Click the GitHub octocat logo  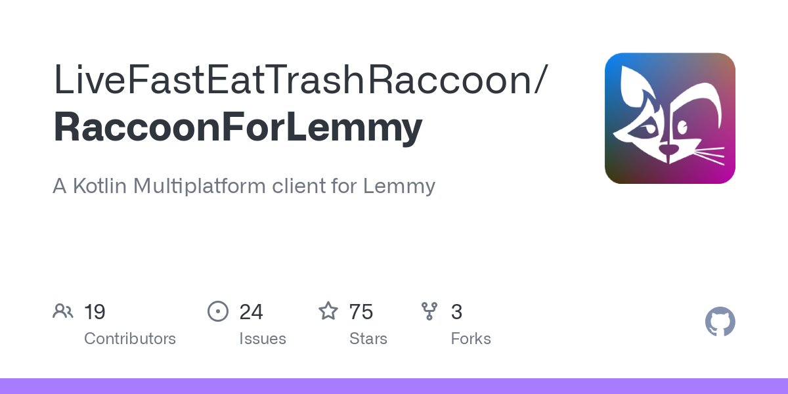[720, 322]
